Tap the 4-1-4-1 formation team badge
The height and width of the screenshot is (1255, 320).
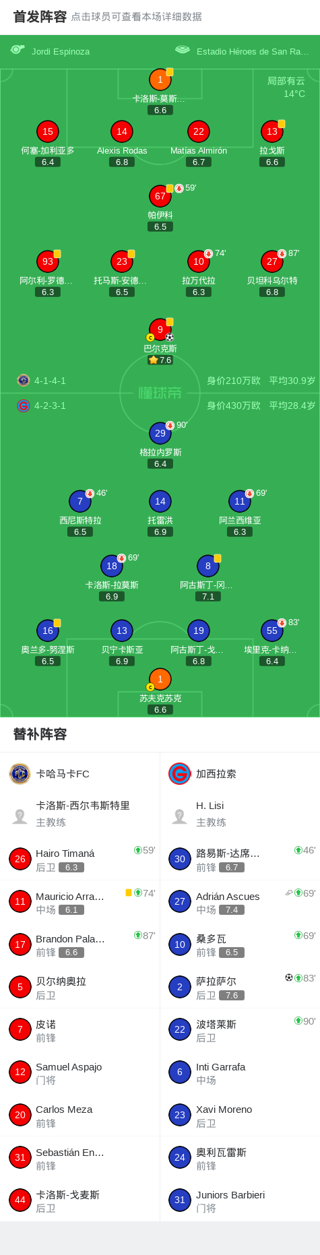24,380
